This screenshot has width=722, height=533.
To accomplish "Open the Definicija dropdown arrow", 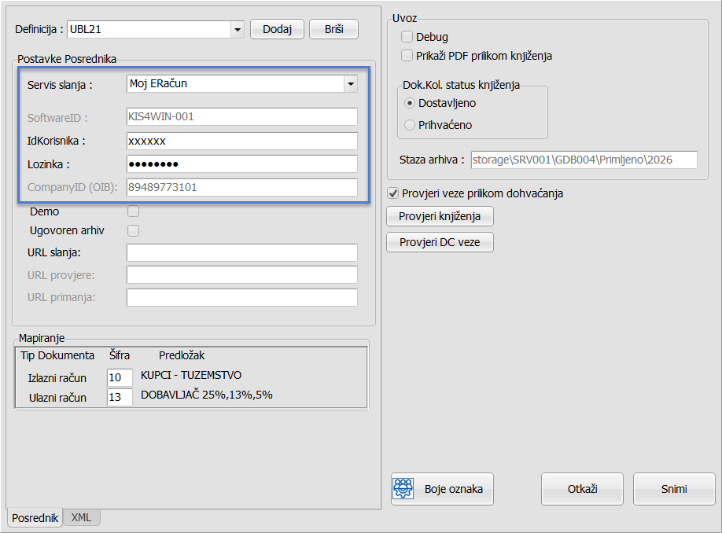I will pos(237,30).
